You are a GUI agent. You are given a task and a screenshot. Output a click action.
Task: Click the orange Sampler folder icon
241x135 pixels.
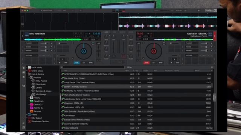tap(32, 111)
